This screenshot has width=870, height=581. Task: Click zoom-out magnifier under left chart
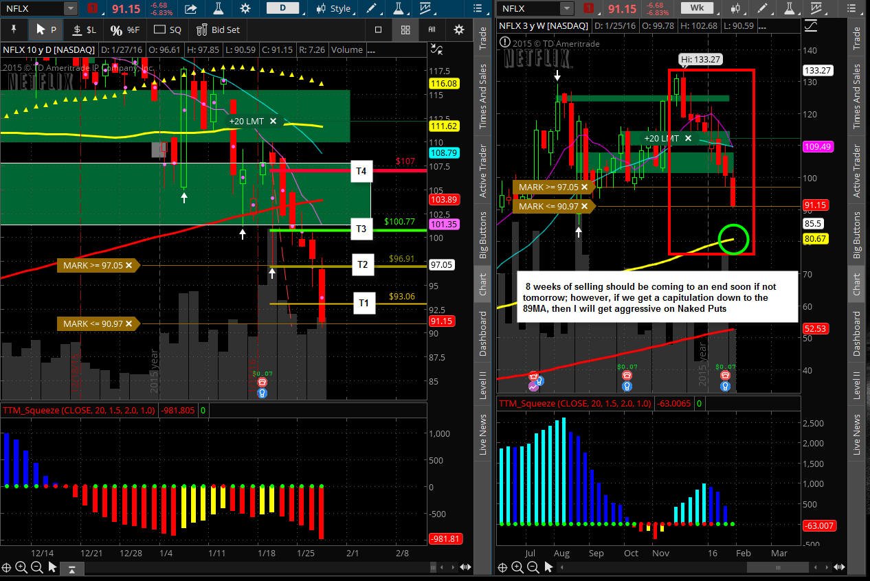36,567
